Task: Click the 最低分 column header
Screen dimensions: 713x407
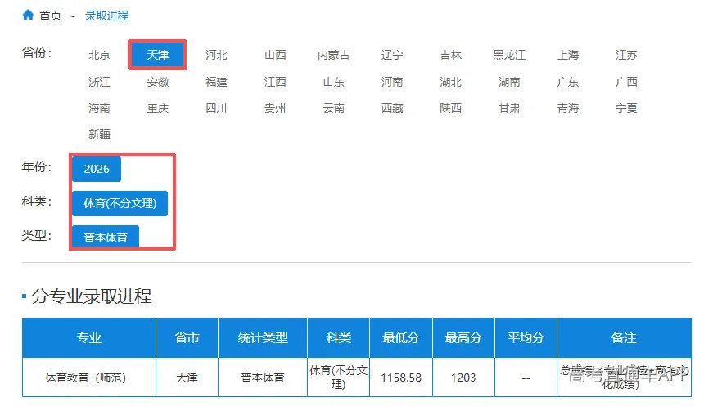Action: click(401, 337)
